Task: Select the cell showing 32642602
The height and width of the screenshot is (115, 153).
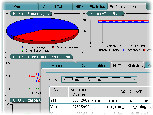Action: 79,100
